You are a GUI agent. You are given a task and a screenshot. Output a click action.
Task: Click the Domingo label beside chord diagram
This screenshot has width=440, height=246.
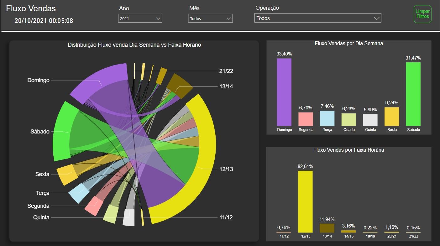[x=39, y=80]
